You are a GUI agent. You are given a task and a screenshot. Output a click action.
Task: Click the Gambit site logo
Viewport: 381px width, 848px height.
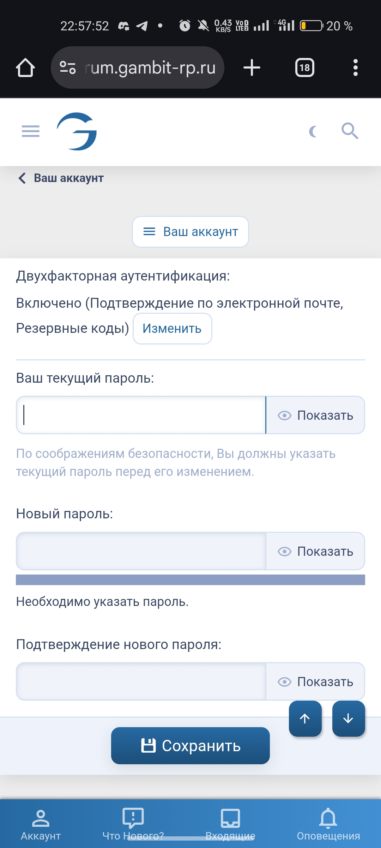click(x=77, y=131)
